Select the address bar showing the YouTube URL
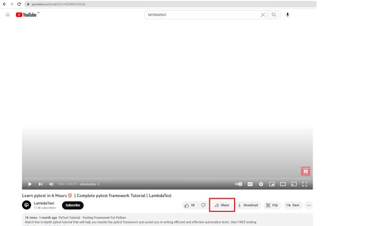This screenshot has height=226, width=379. tap(170, 4)
